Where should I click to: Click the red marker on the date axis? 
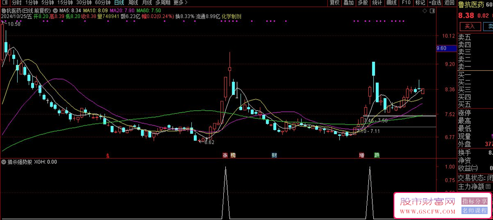pyautogui.click(x=108, y=156)
